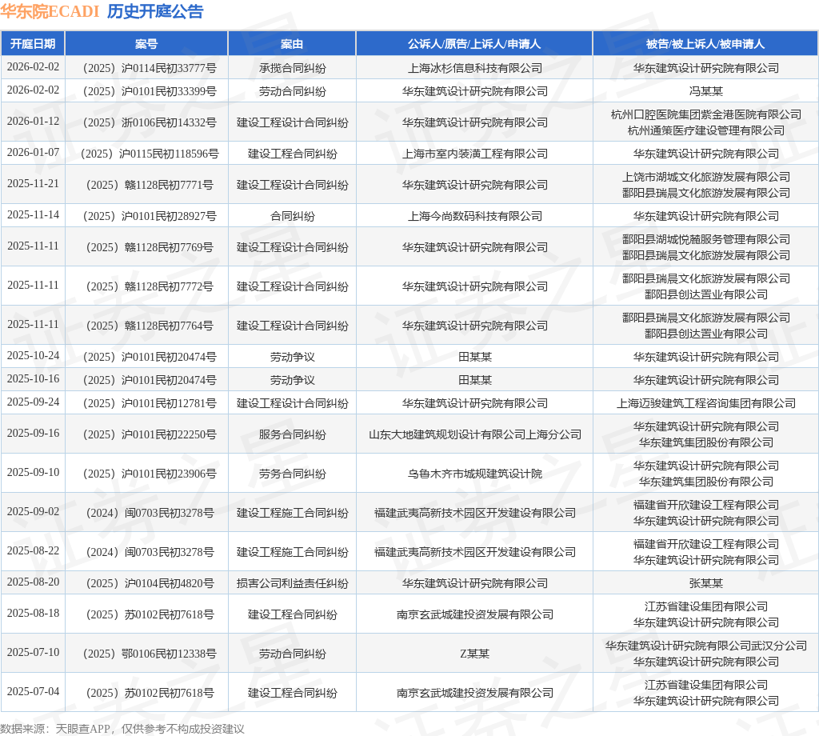The height and width of the screenshot is (736, 819).
Task: Select the 公诉人/原告/上诉人/申请人 column header
Action: tap(474, 44)
